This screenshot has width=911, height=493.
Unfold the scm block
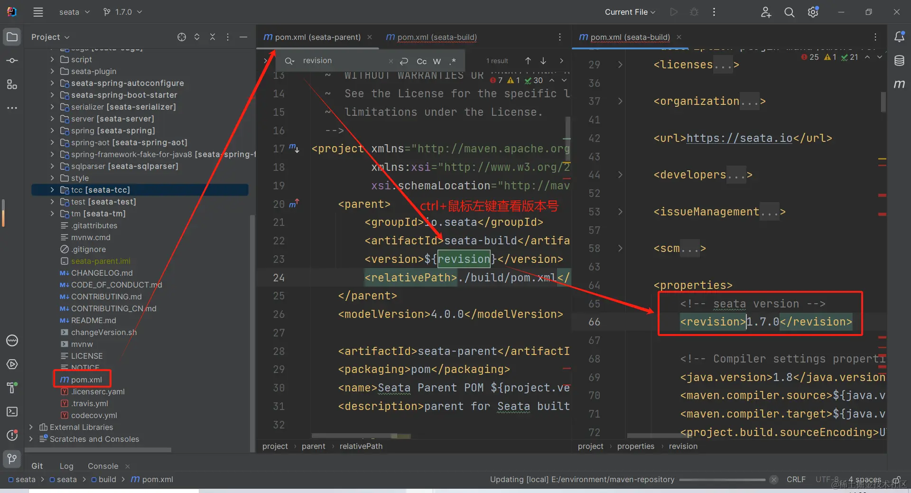click(x=620, y=248)
